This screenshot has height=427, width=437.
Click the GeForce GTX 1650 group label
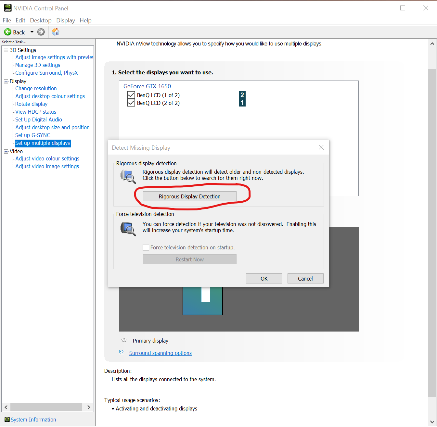pyautogui.click(x=147, y=86)
